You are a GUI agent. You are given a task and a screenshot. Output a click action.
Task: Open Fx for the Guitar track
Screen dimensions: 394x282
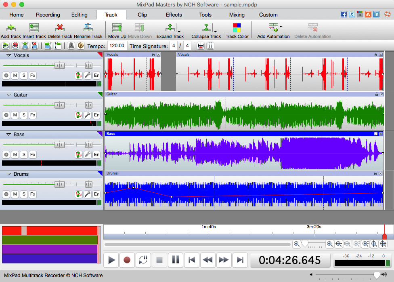[33, 115]
